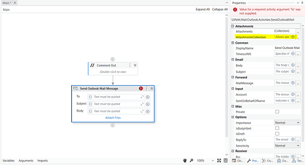Open the Importance dropdown
This screenshot has width=305, height=165.
point(287,123)
